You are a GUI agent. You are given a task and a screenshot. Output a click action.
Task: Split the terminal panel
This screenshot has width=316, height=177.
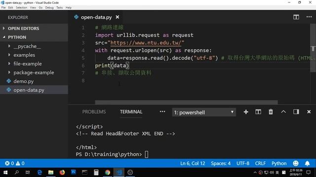click(258, 112)
